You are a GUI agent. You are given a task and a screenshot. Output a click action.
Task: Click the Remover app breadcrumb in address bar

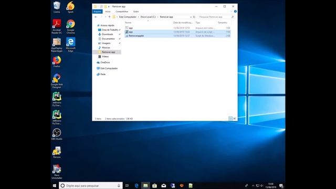pos(166,17)
